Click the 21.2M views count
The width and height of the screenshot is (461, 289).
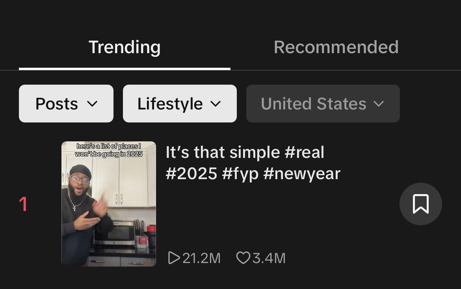point(201,258)
